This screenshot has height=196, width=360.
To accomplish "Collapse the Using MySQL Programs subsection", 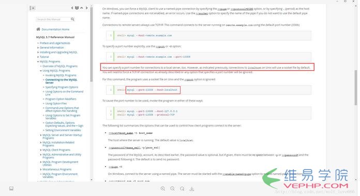I will (41, 71).
